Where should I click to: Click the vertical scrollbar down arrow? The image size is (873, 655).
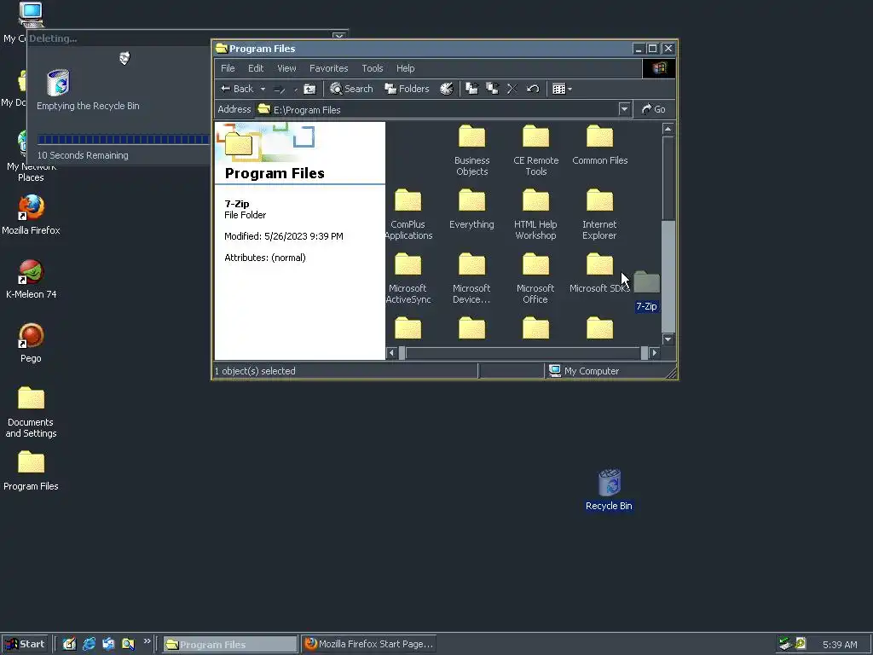(668, 339)
